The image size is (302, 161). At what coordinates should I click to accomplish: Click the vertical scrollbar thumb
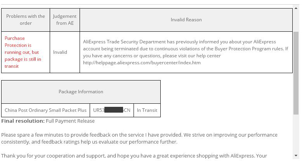(296, 73)
